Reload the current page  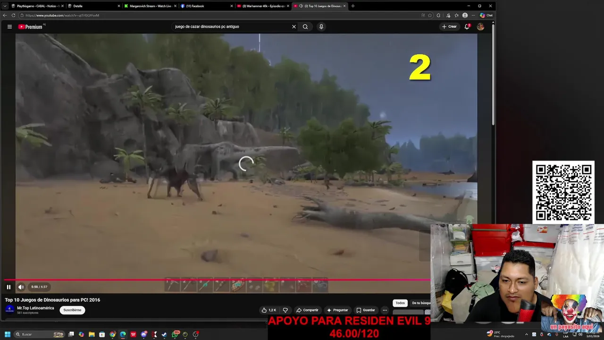coord(13,15)
